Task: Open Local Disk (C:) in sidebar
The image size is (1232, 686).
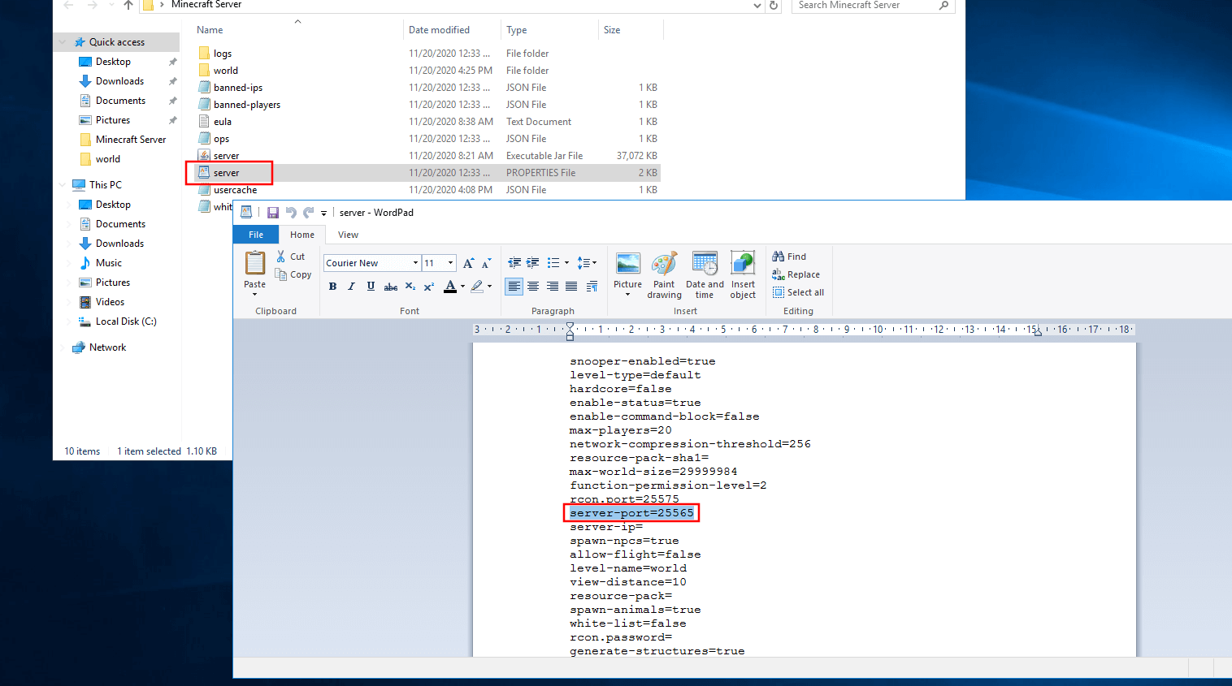Action: [x=126, y=321]
